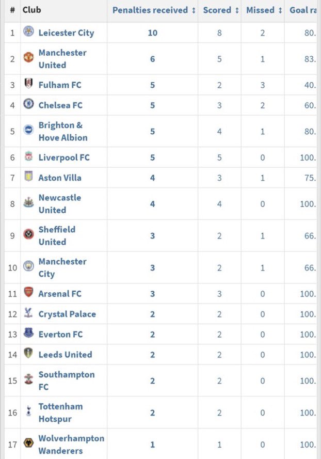Viewport: 321px width, 459px height.
Task: Click the Leicester City club crest icon
Action: click(x=28, y=33)
